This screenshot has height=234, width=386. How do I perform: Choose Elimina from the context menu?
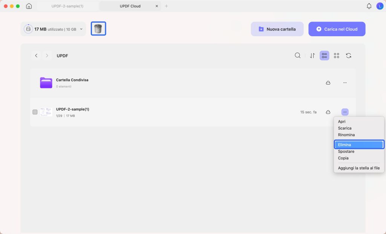point(359,145)
